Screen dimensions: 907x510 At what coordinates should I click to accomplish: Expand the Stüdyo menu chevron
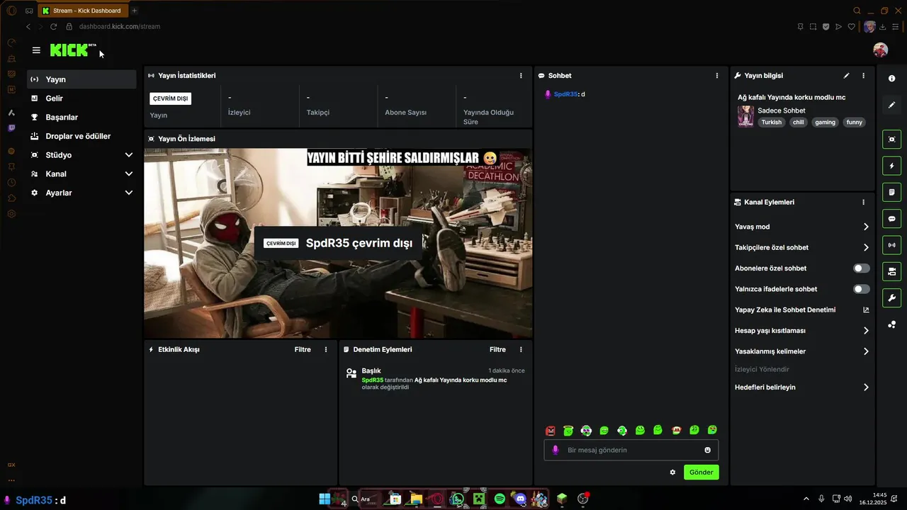coord(129,155)
